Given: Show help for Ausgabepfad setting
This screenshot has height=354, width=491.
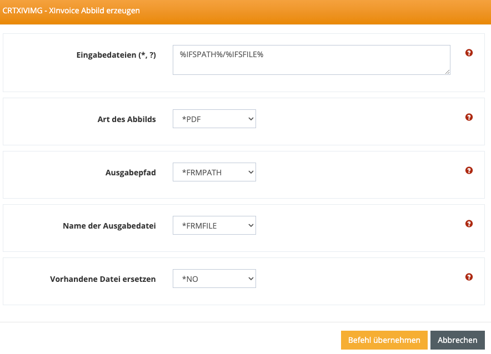Looking at the screenshot, I should (469, 170).
